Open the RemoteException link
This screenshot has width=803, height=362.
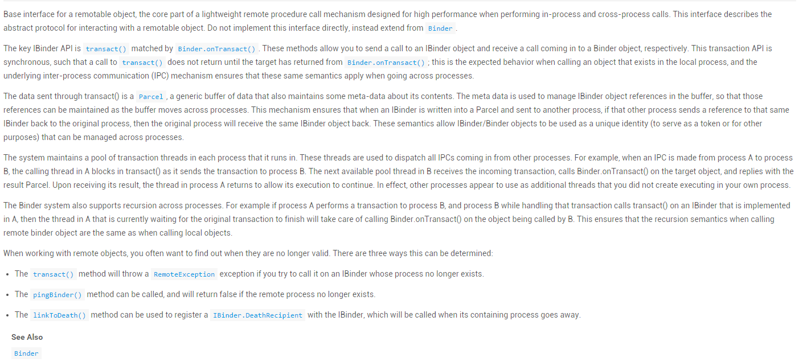click(184, 274)
